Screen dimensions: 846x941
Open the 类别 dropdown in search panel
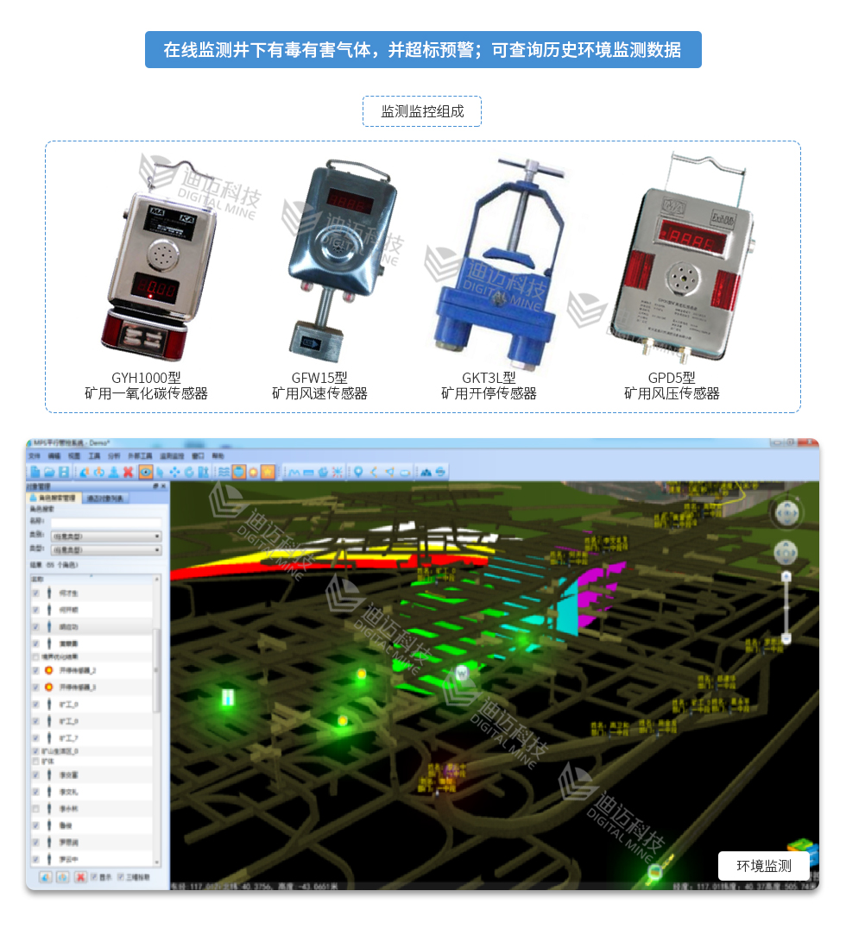pos(105,536)
